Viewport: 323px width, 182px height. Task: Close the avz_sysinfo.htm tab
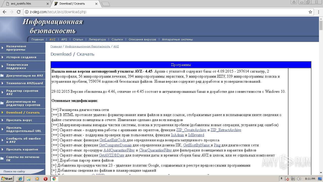click(x=48, y=4)
